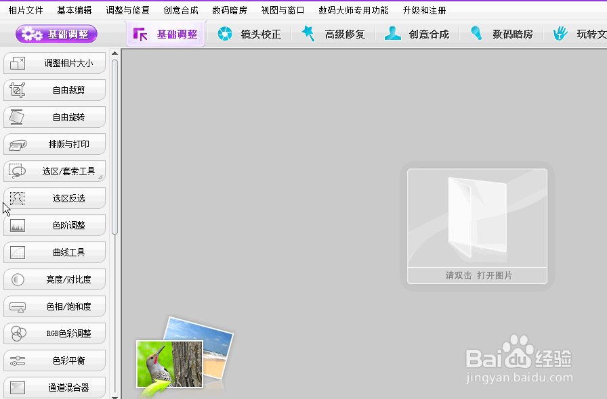Click the person silhouette icon of 创意合成
Image resolution: width=607 pixels, height=399 pixels.
pos(392,34)
